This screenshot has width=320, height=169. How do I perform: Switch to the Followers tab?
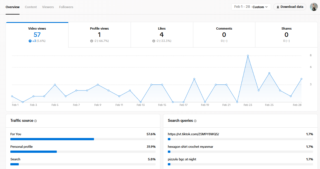pos(66,7)
